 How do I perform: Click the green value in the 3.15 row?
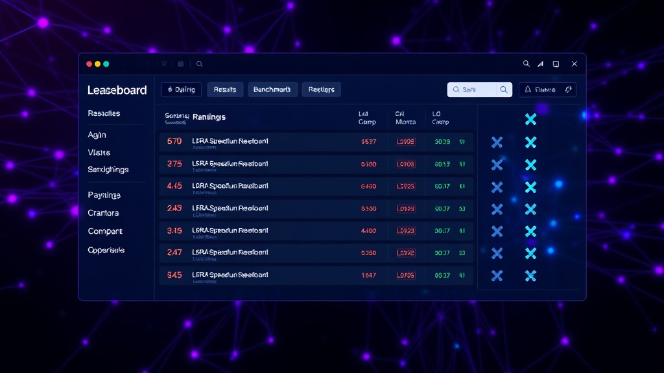point(442,231)
